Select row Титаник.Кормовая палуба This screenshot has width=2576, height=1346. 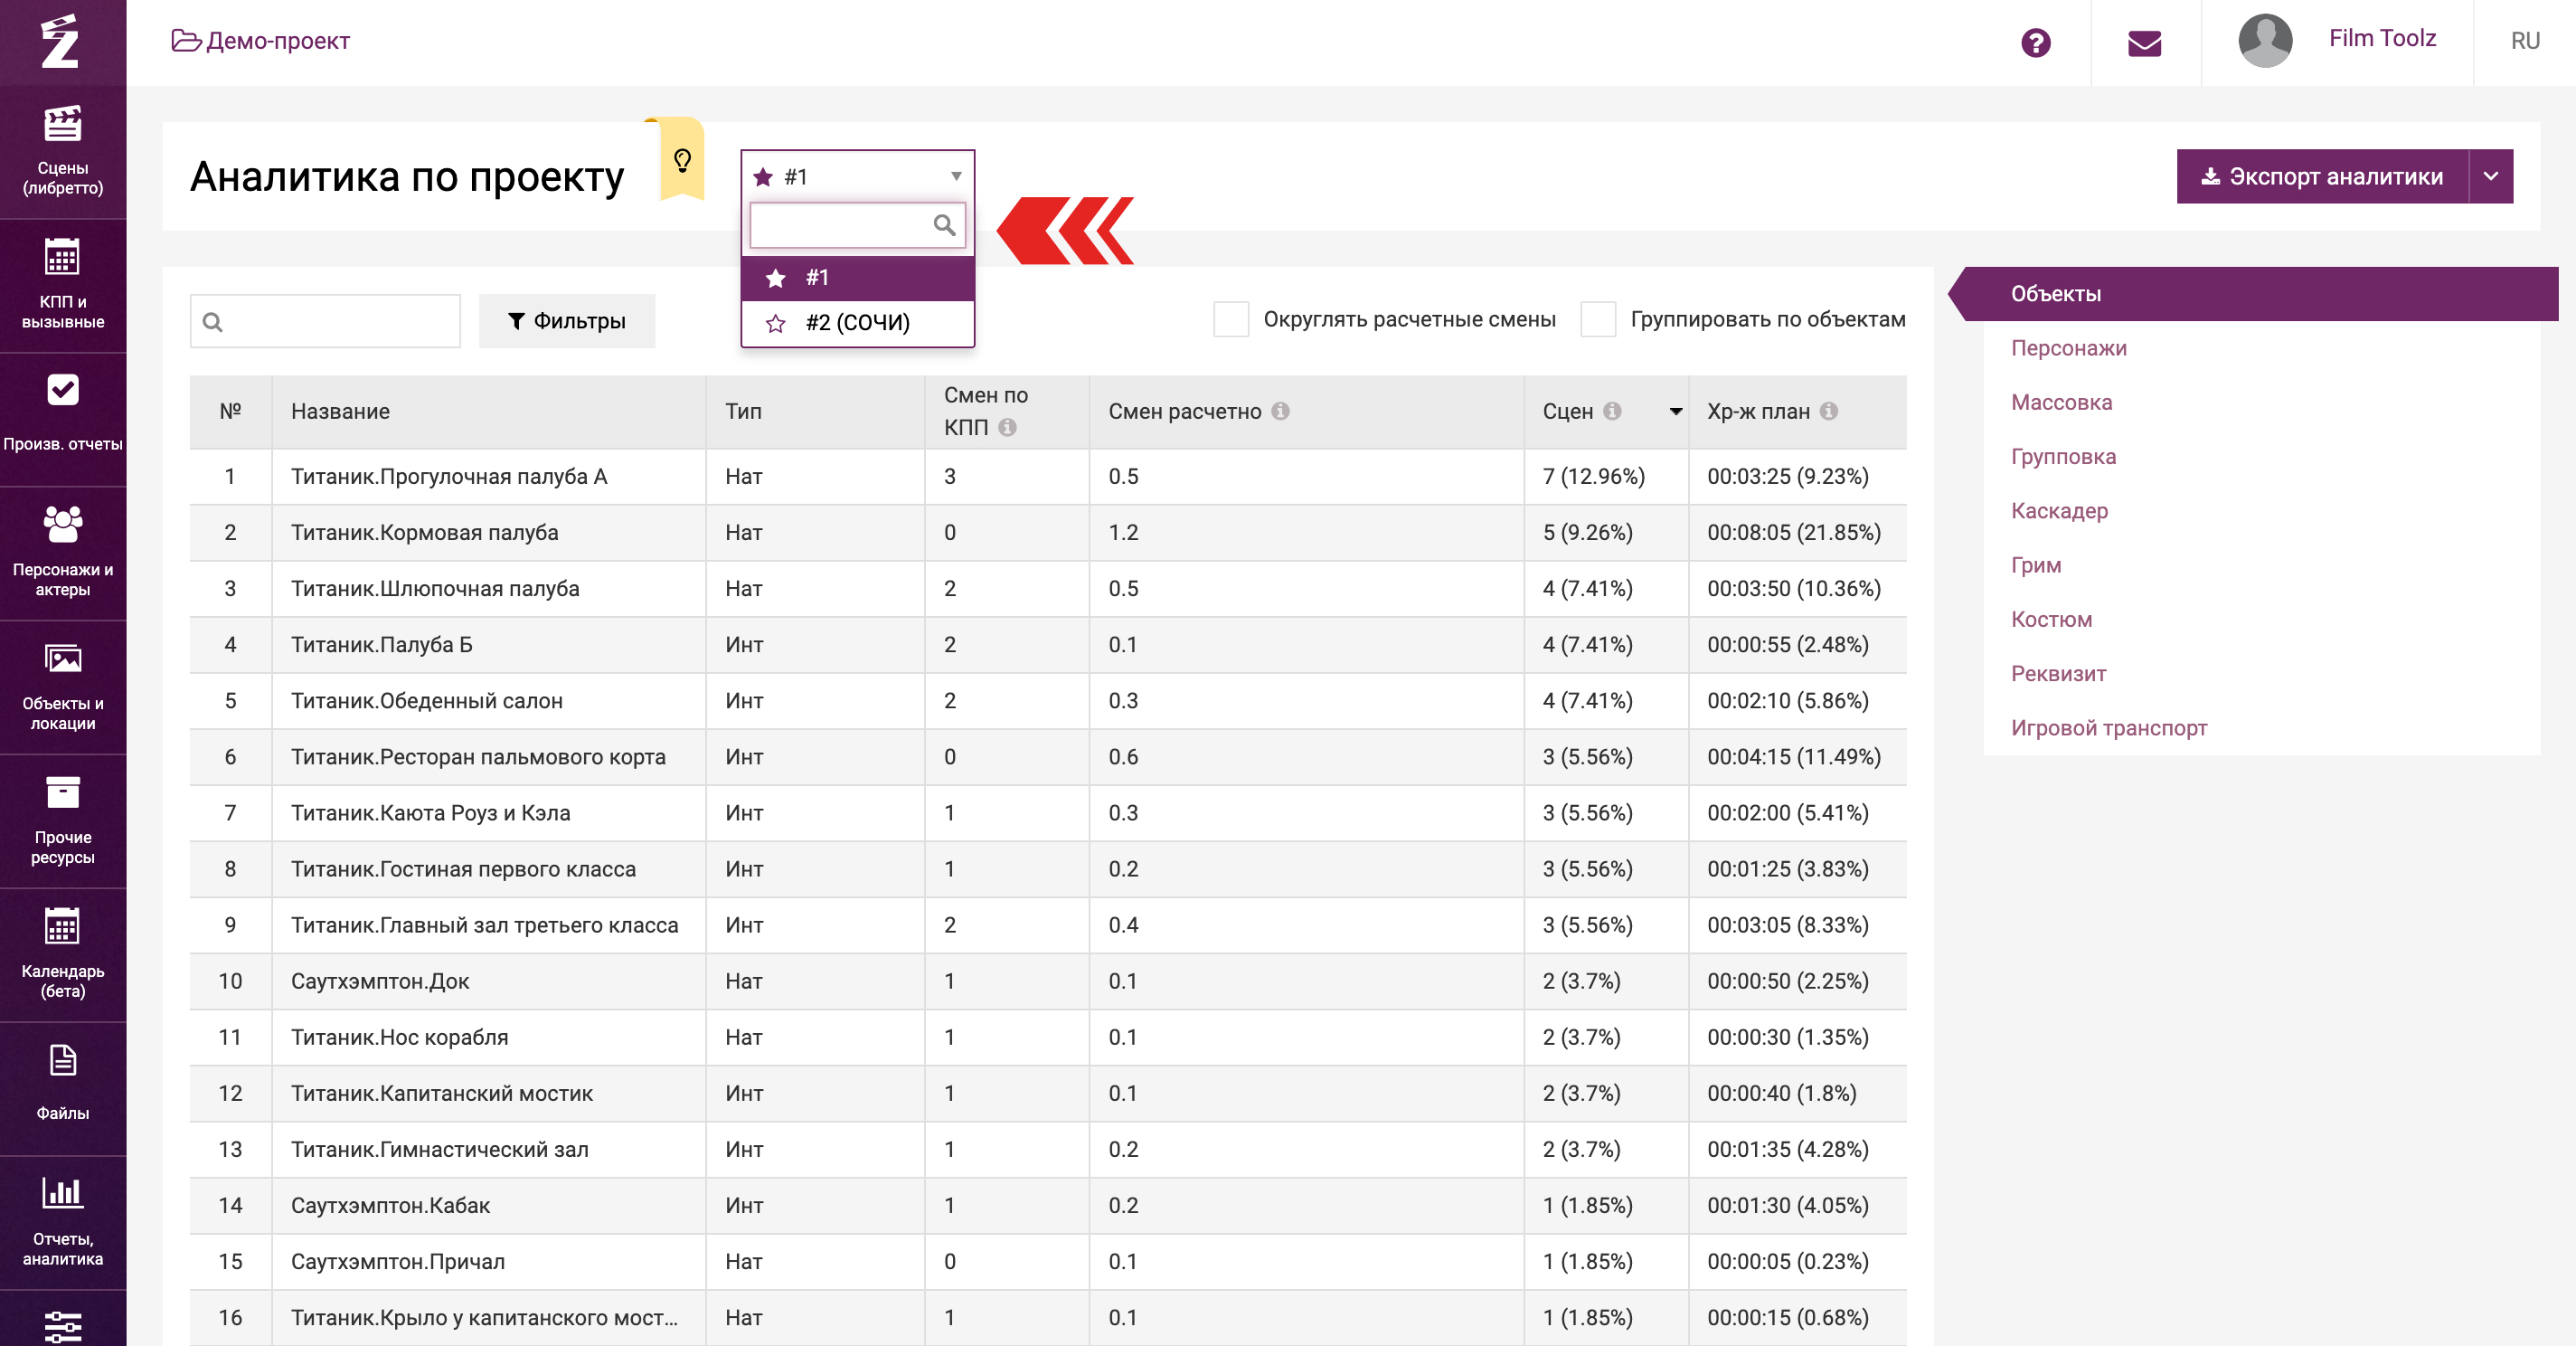(1048, 533)
